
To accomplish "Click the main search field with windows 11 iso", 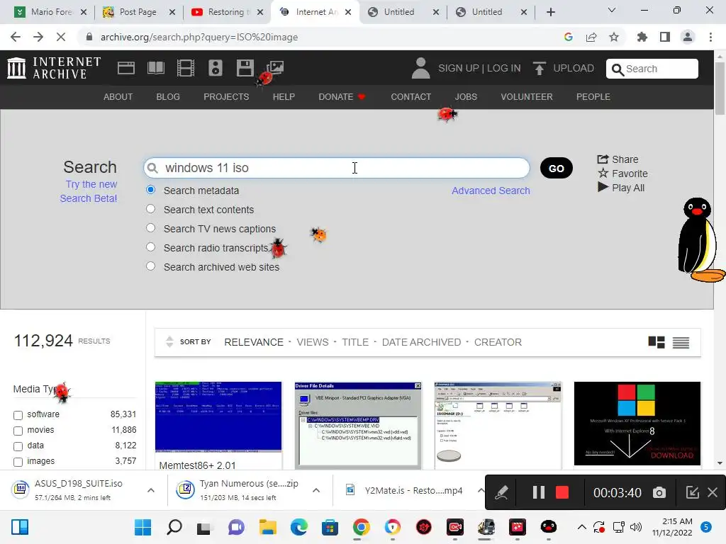I will click(x=337, y=168).
